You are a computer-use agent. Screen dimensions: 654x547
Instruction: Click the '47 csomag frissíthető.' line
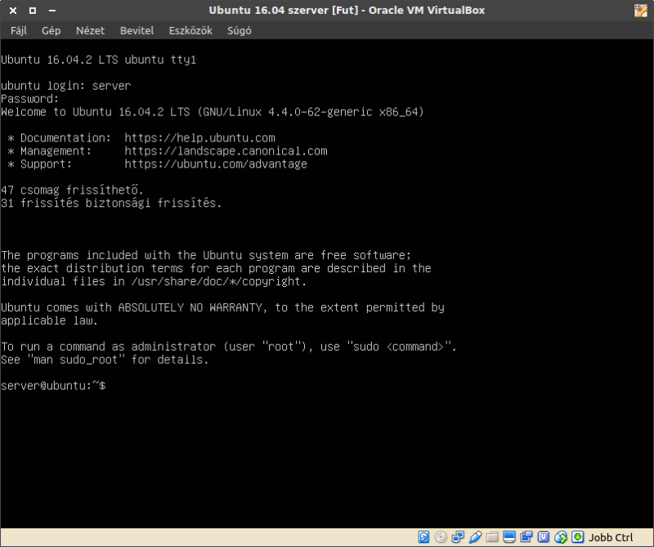(72, 190)
